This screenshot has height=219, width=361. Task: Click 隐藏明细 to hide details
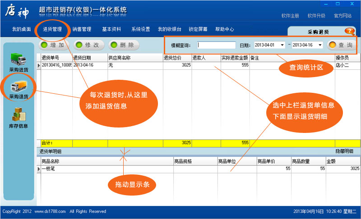coord(344,151)
